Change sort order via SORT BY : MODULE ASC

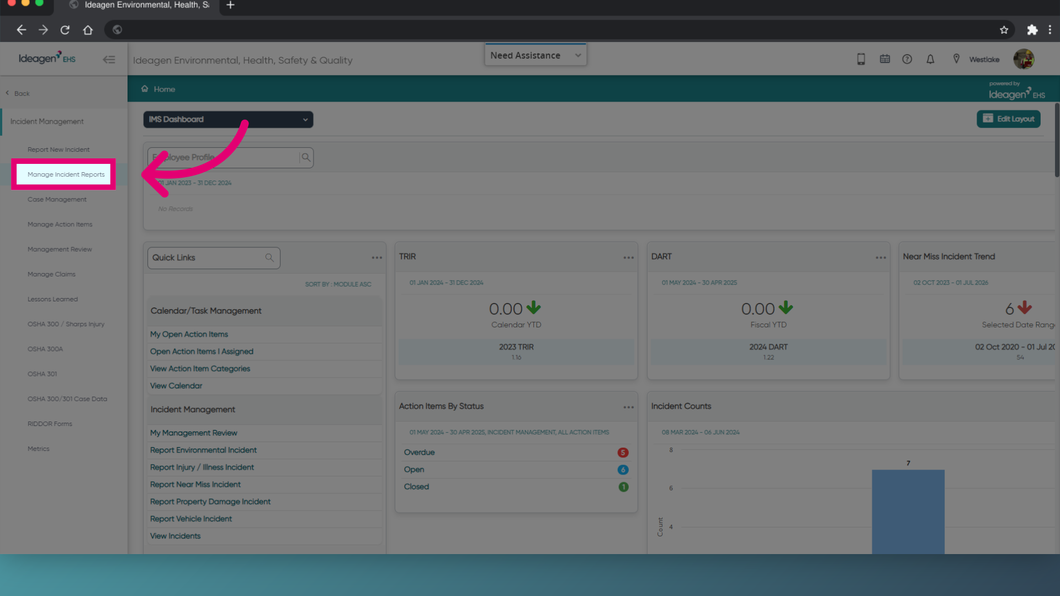(x=338, y=284)
